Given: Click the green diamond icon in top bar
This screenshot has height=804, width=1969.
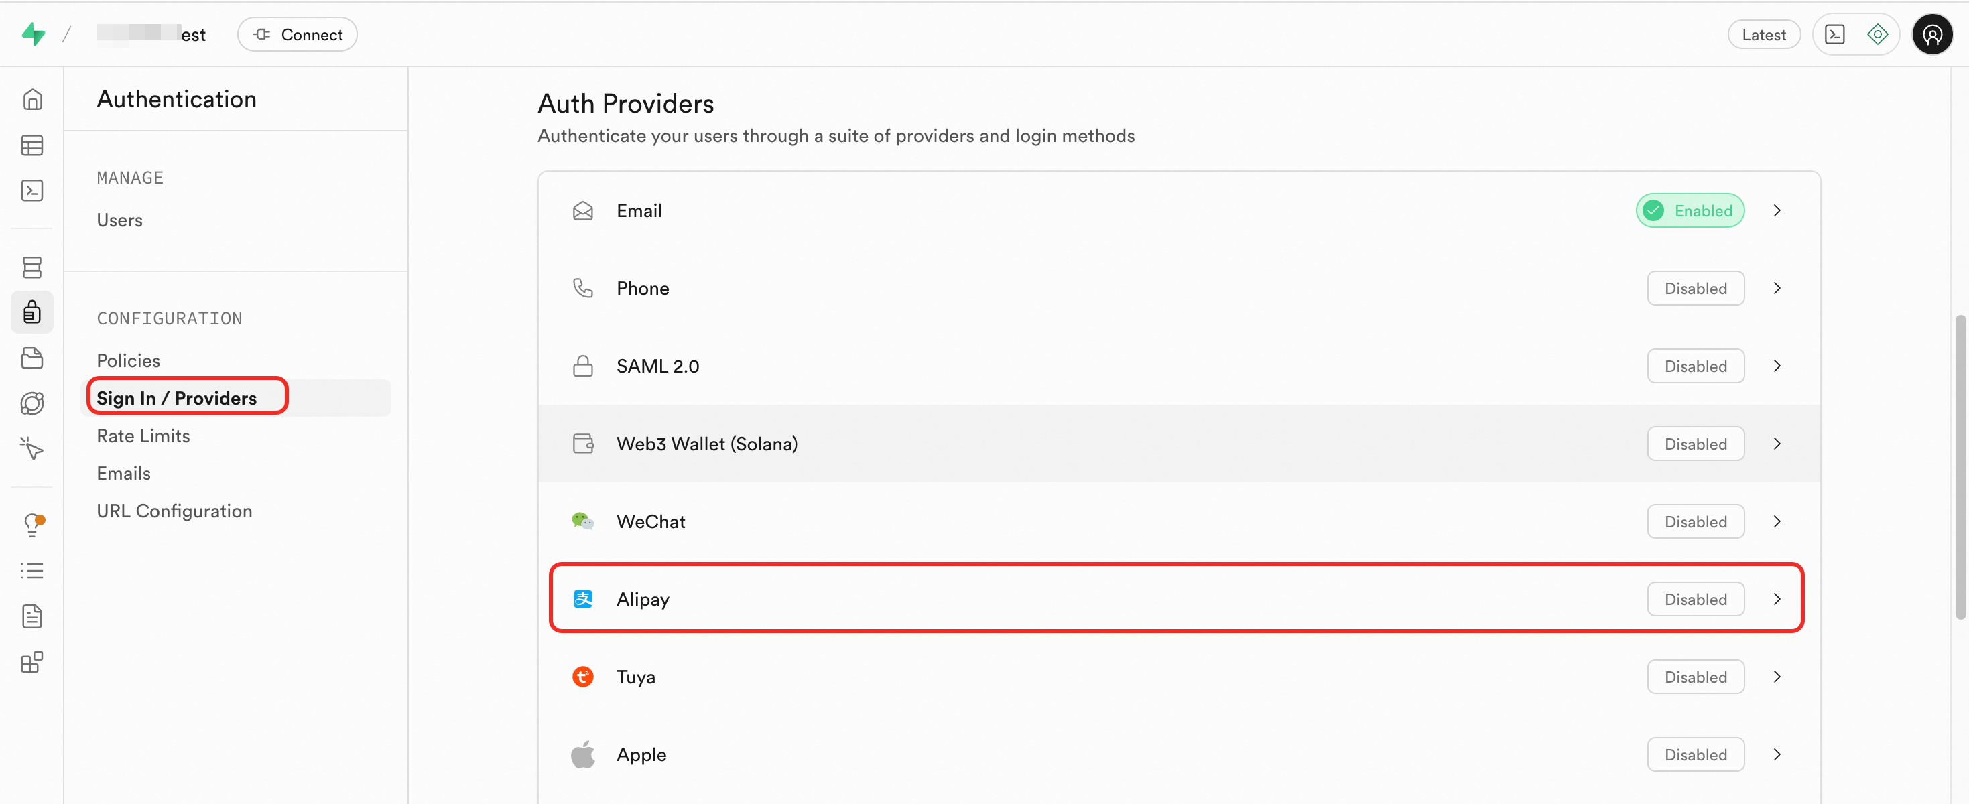Looking at the screenshot, I should click(1877, 34).
